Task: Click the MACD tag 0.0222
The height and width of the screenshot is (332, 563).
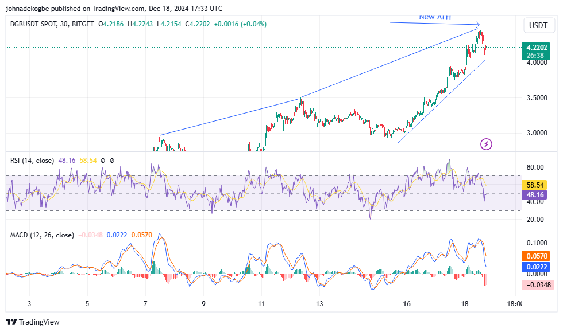Action: (x=537, y=267)
